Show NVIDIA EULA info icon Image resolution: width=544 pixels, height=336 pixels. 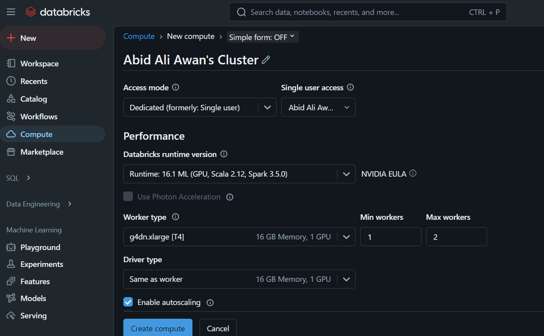[413, 173]
